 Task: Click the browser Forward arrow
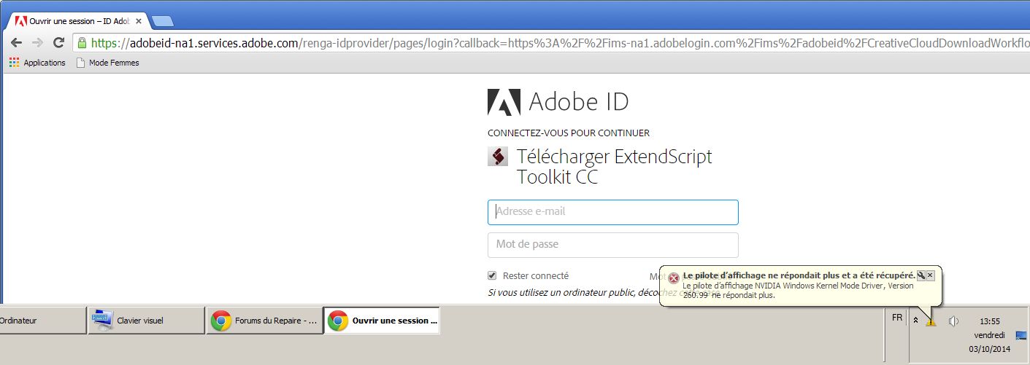[38, 43]
